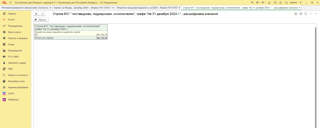Click the PO.BY orange icon
Image resolution: width=320 pixels, height=128 pixels.
click(4, 20)
